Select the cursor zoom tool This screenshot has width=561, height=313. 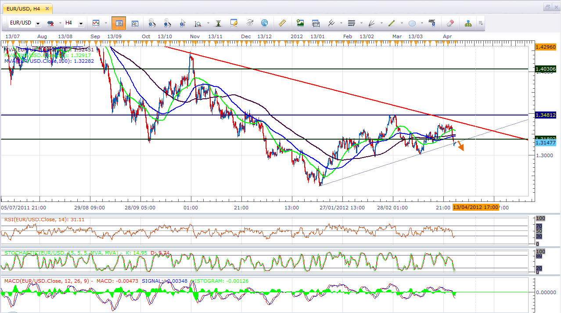tap(183, 23)
